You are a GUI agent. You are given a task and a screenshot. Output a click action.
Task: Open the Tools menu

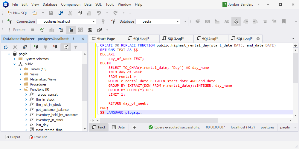pos(110,4)
